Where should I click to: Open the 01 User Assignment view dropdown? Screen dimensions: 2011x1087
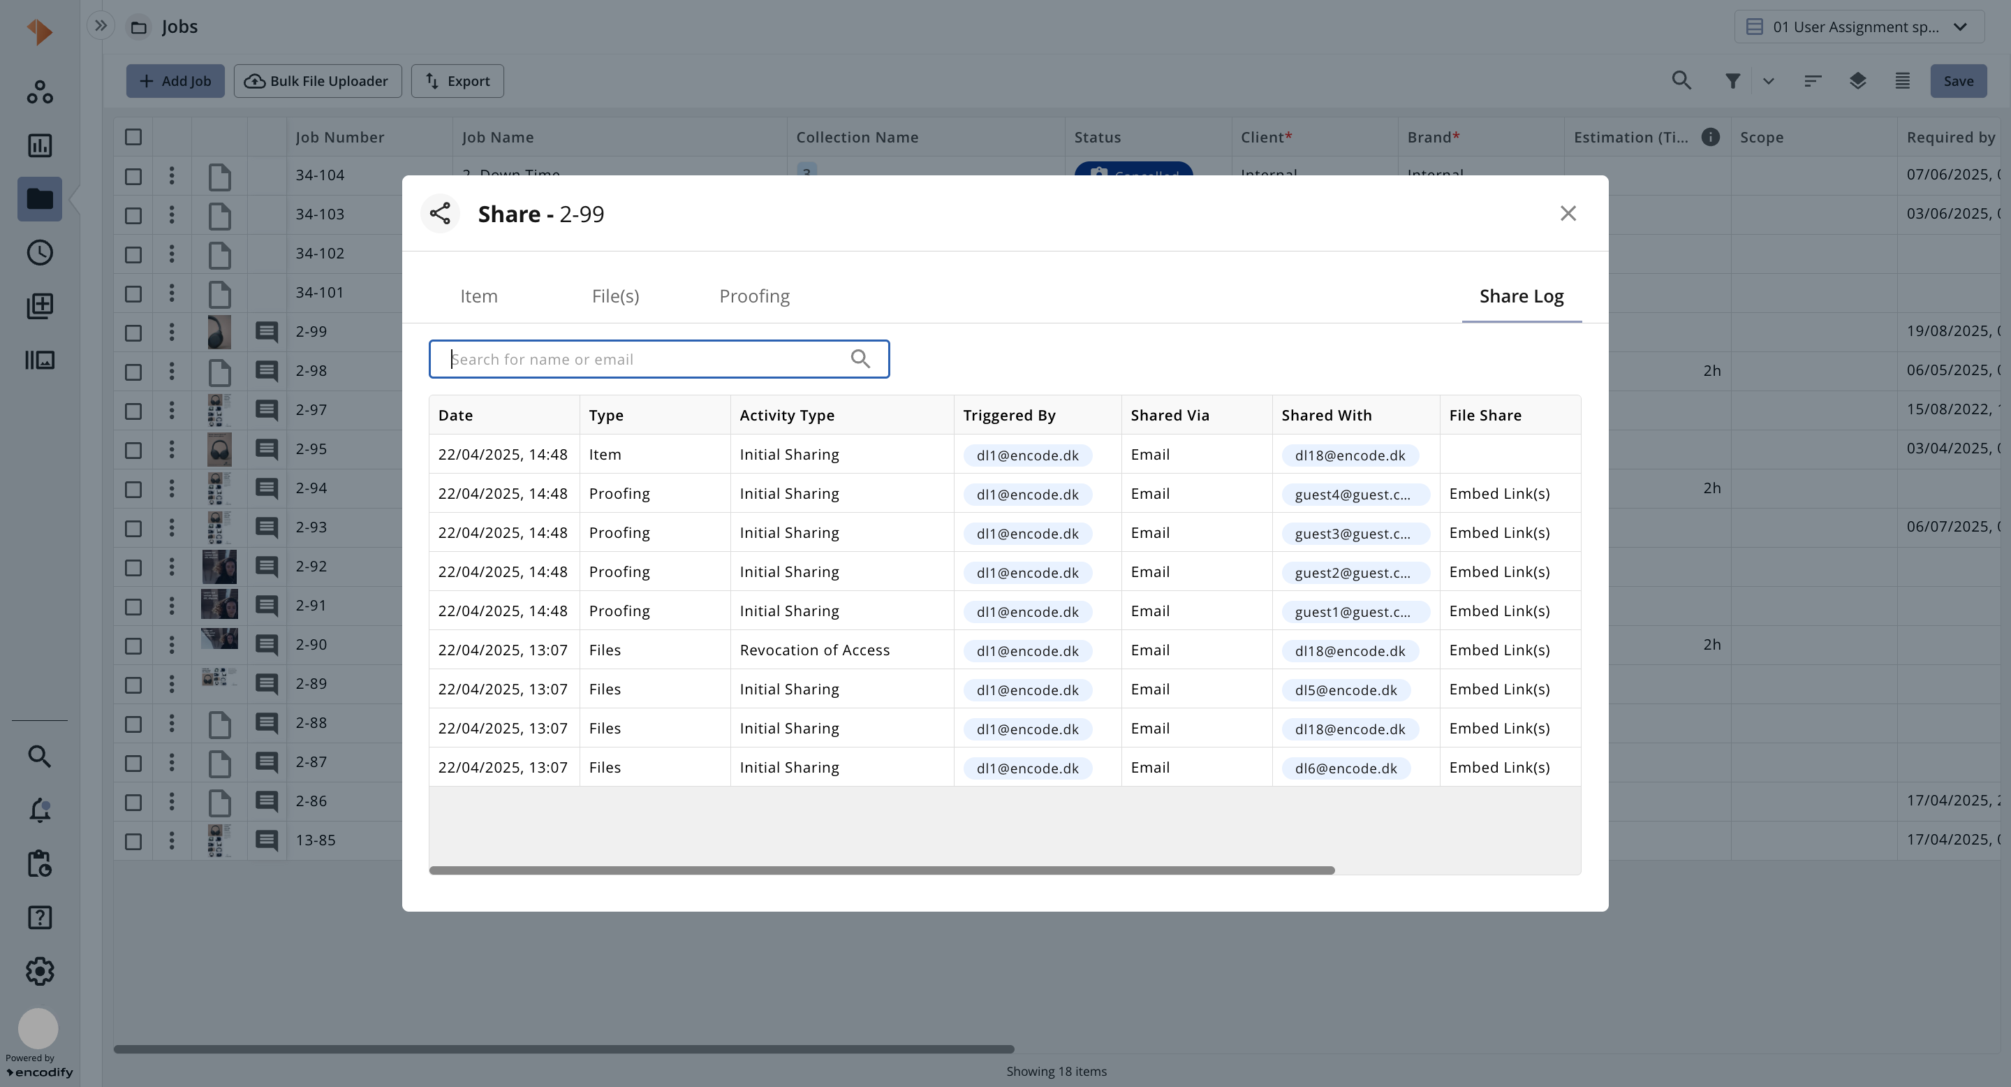tap(1859, 27)
